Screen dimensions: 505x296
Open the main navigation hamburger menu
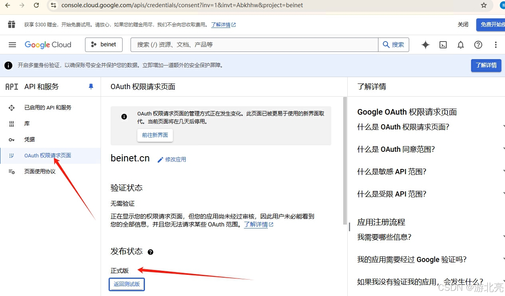point(12,45)
